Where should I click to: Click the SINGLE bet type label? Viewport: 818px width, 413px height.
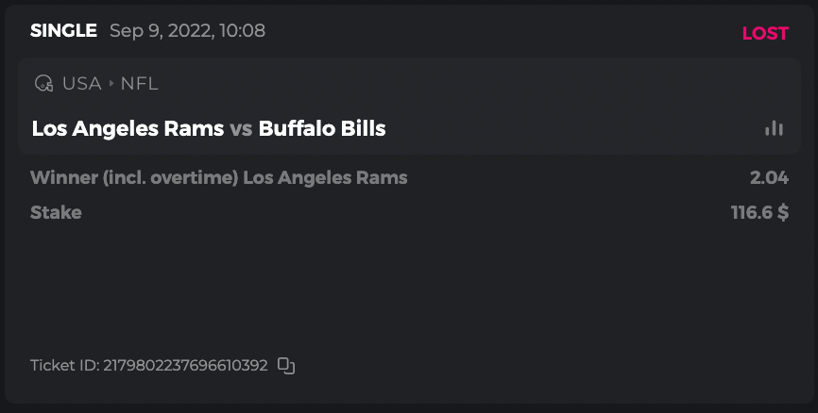[63, 30]
